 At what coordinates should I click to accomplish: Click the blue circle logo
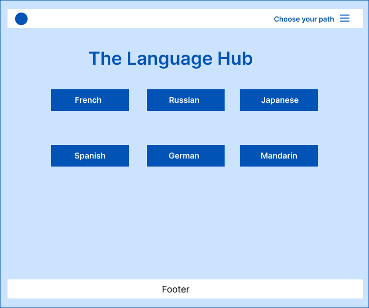tap(21, 19)
